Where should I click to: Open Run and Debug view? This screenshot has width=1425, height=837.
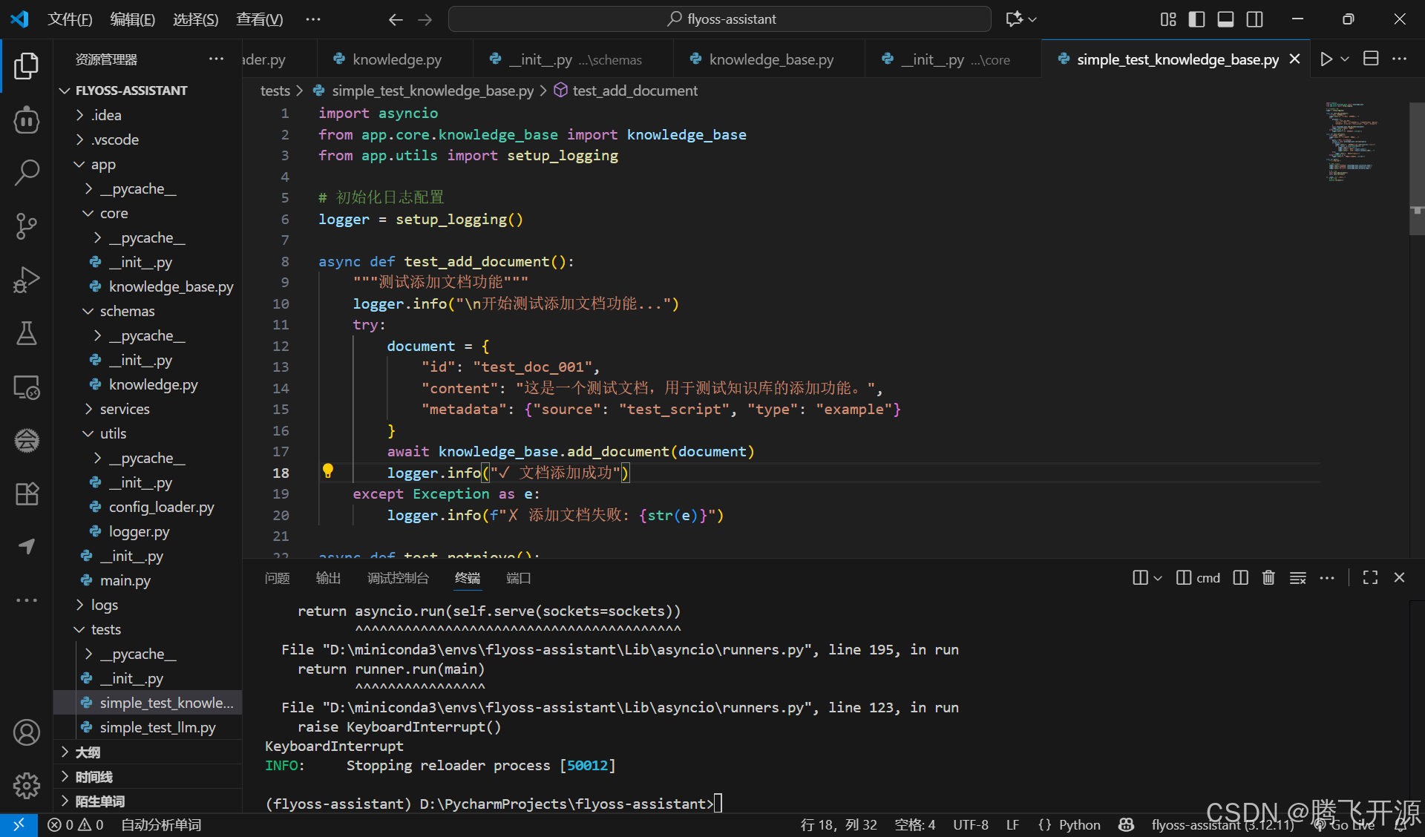point(27,280)
